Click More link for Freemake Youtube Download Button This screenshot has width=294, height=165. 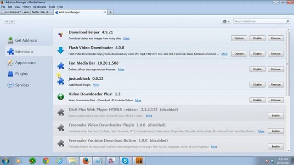click(214, 147)
